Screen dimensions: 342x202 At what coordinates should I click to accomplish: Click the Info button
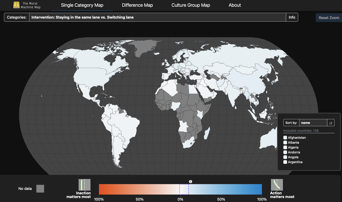click(x=292, y=17)
